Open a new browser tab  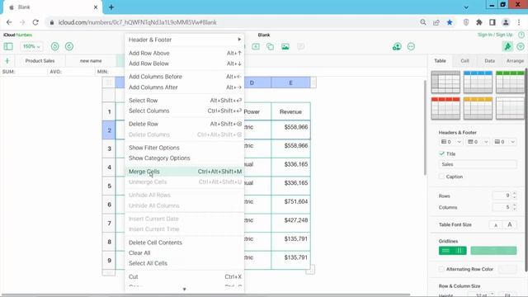tap(111, 7)
